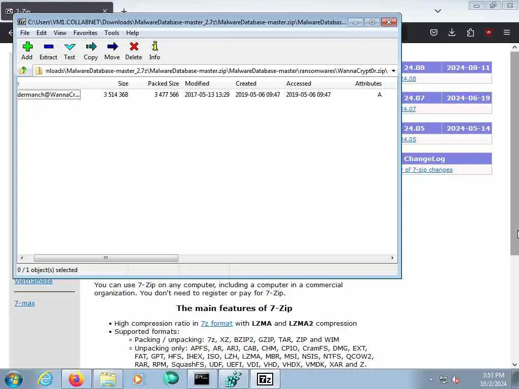Open Firefox downloads panel icon

[452, 32]
